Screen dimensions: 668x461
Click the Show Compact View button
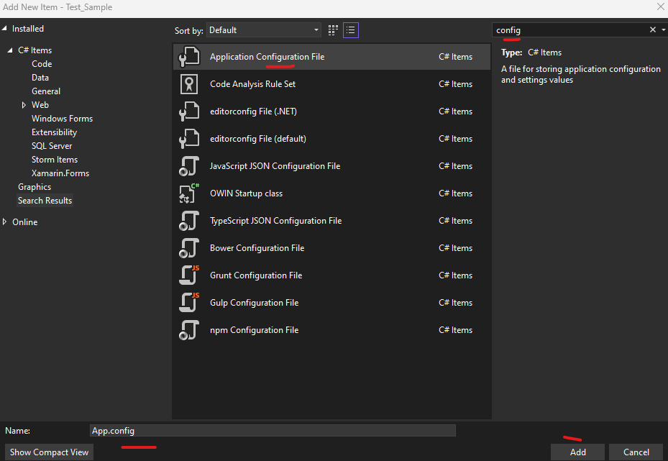[x=48, y=452]
